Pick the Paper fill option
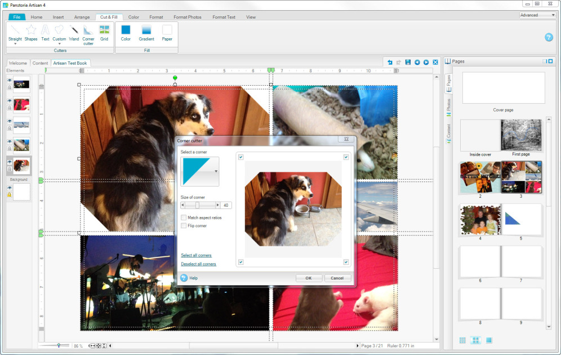The width and height of the screenshot is (561, 355). (167, 32)
